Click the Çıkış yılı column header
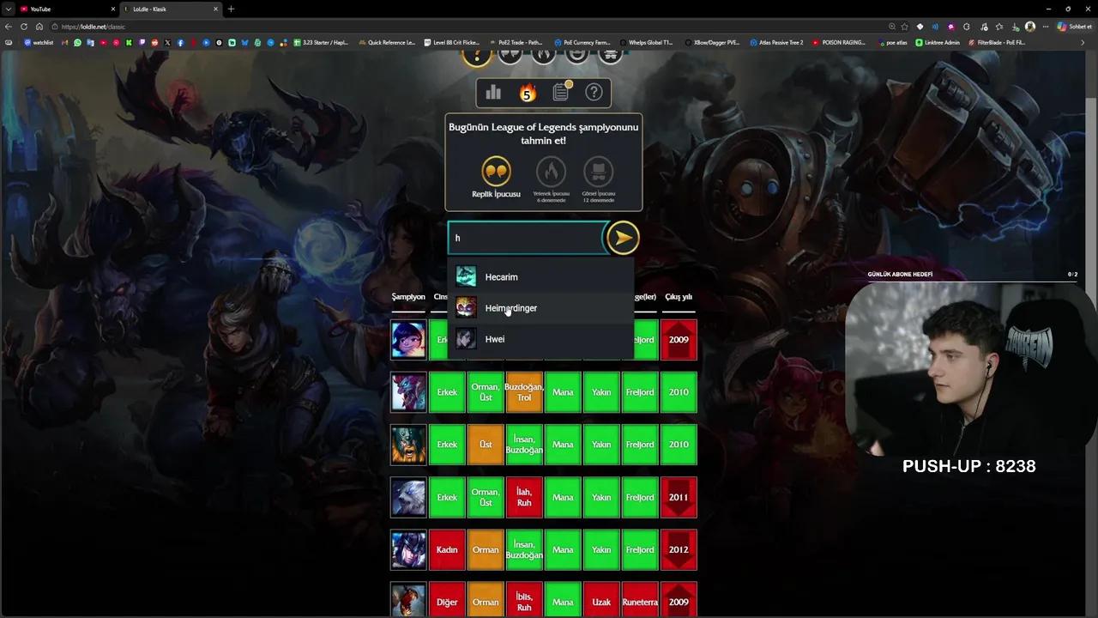This screenshot has height=618, width=1098. click(x=679, y=297)
